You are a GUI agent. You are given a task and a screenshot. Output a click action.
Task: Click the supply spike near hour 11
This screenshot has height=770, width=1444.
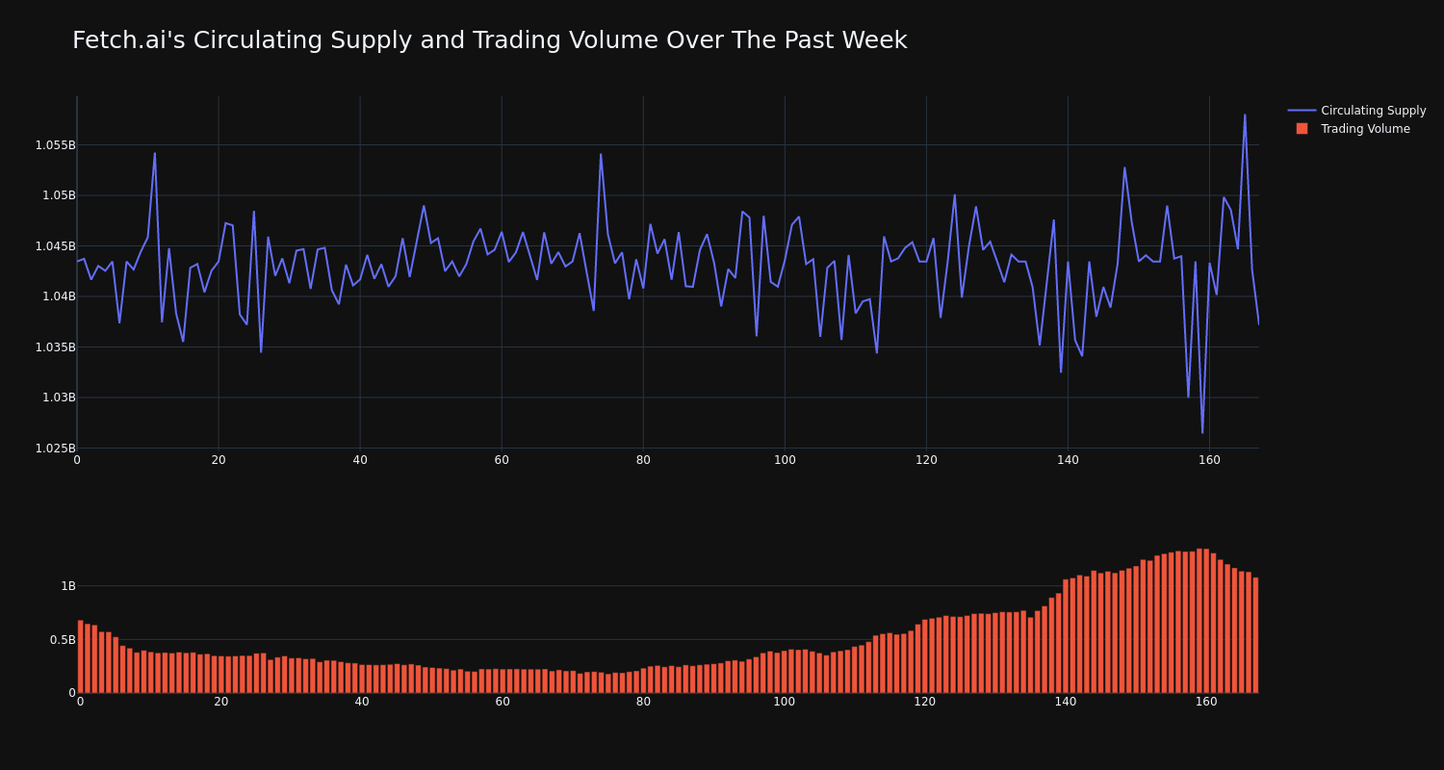click(155, 153)
